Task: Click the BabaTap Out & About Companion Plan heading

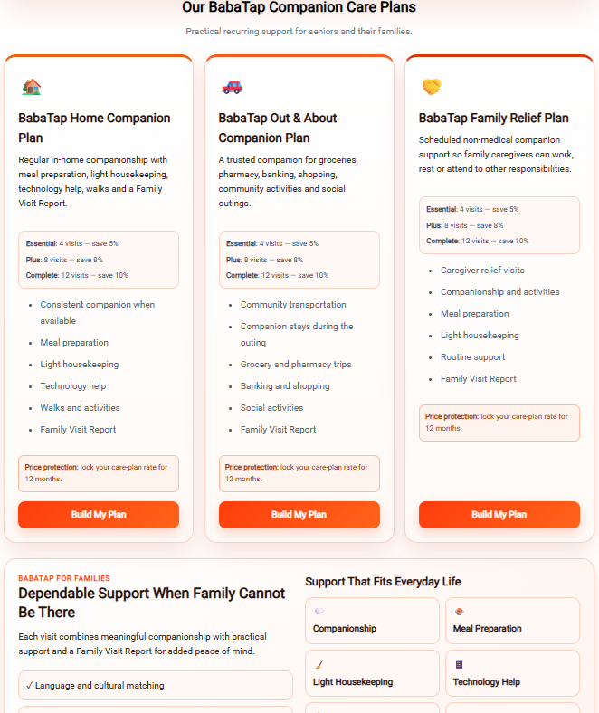Action: 278,128
